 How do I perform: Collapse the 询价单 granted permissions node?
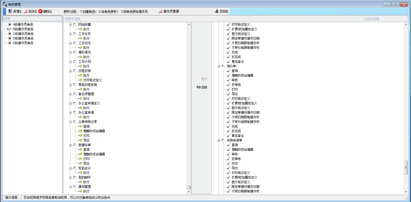coord(219,66)
